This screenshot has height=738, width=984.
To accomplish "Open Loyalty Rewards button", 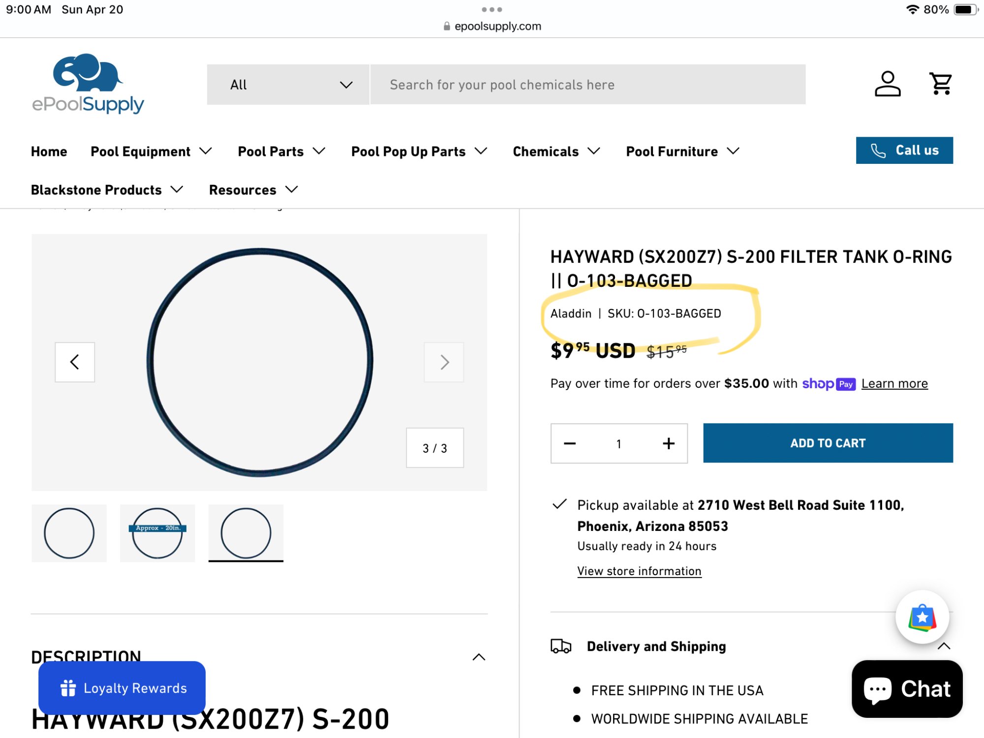I will point(122,688).
